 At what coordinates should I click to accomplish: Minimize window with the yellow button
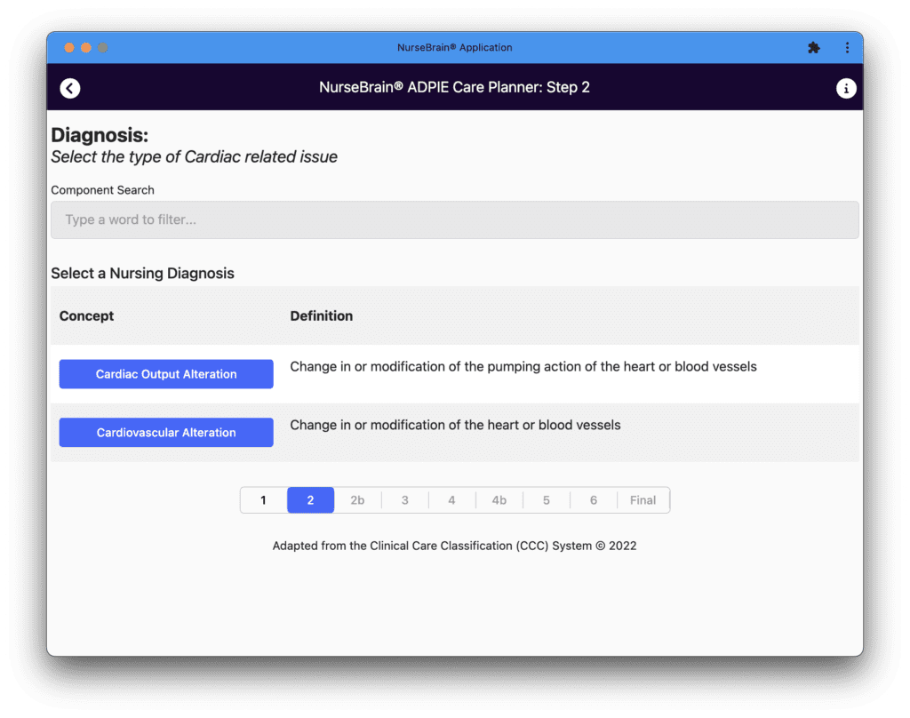[x=86, y=48]
